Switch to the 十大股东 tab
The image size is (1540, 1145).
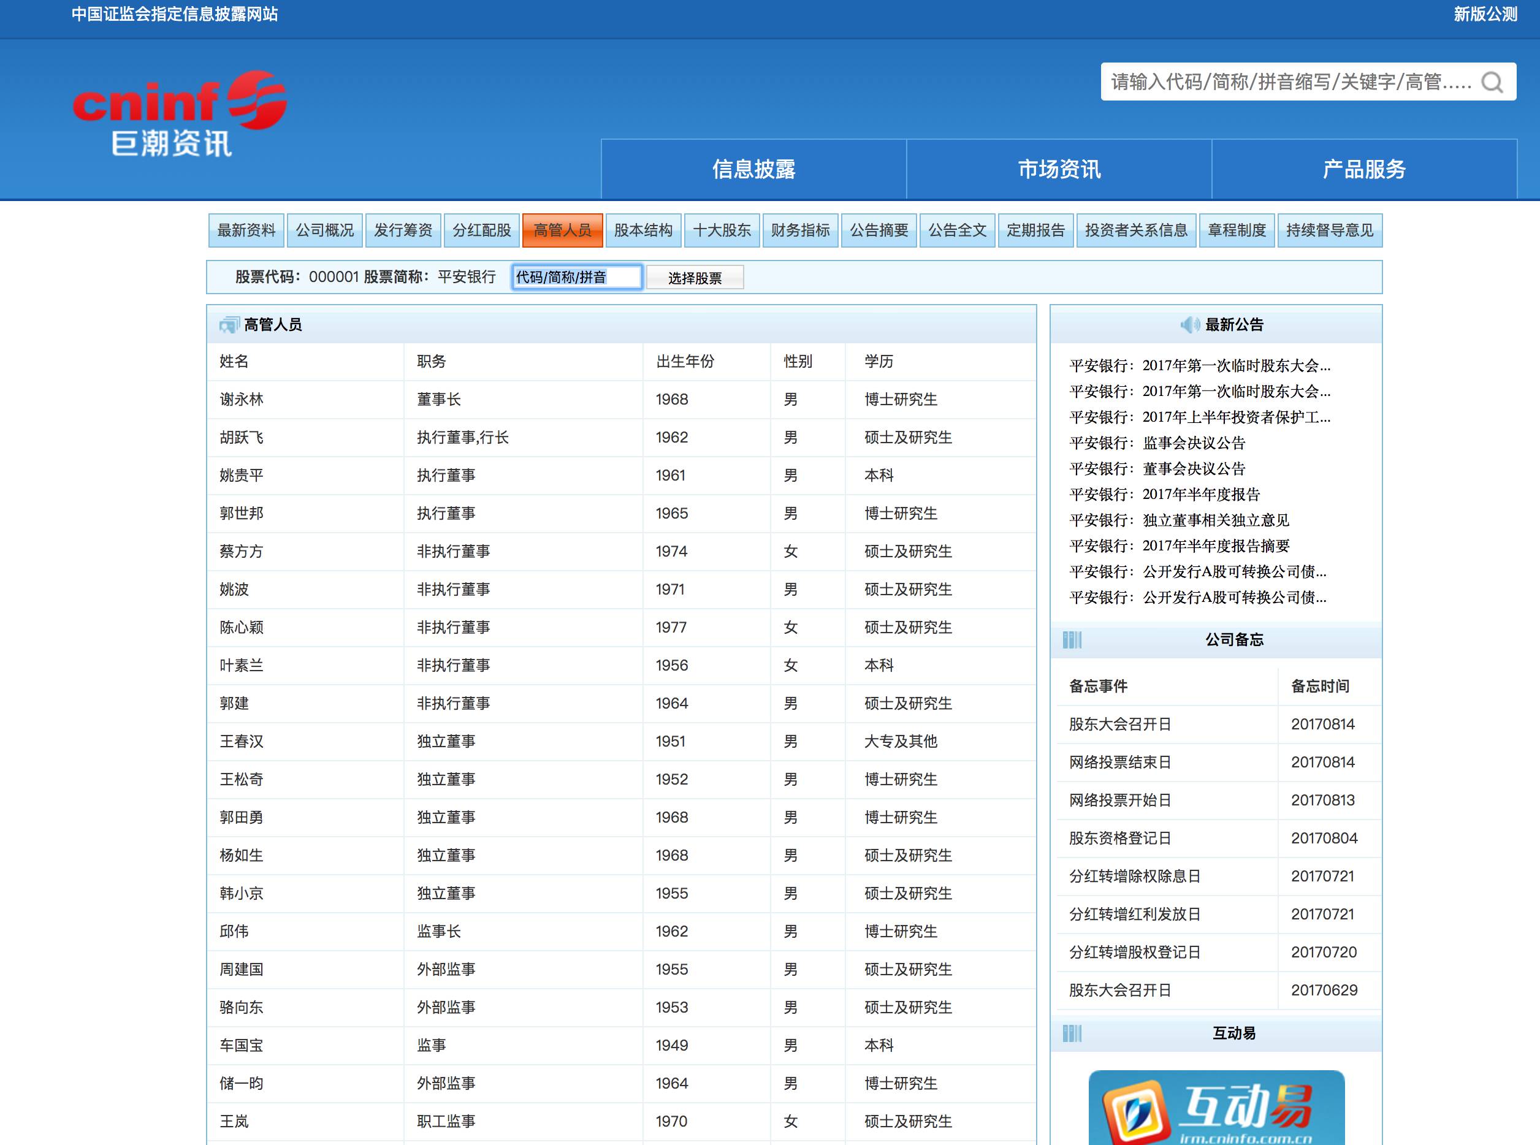722,230
